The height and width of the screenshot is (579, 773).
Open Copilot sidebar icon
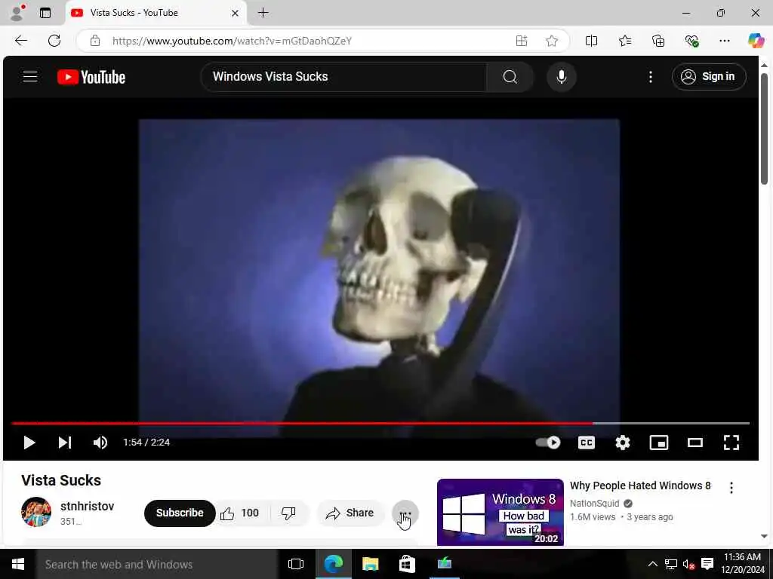pyautogui.click(x=755, y=41)
